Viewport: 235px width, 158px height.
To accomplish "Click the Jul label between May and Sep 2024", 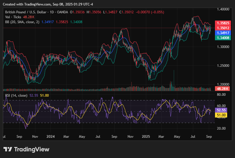I will (x=98, y=137).
